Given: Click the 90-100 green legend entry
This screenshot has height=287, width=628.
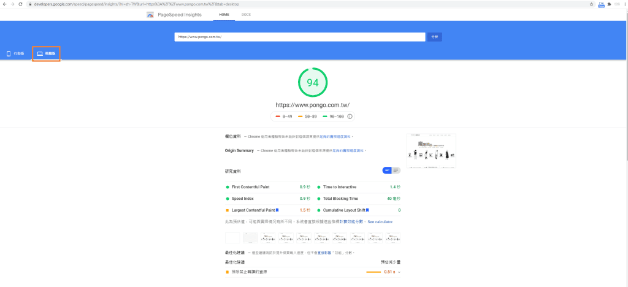Looking at the screenshot, I should 333,117.
